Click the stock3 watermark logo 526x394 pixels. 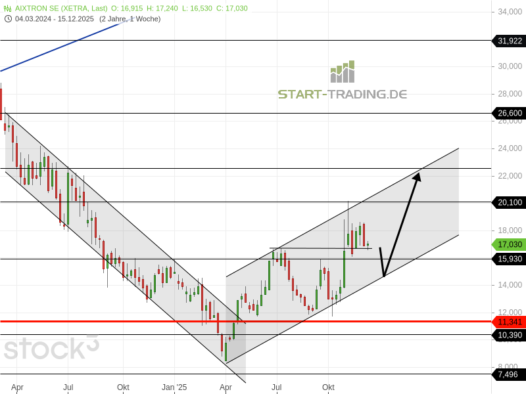pos(51,348)
